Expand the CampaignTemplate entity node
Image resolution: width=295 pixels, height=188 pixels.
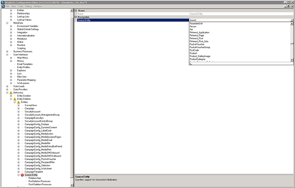click(x=18, y=171)
